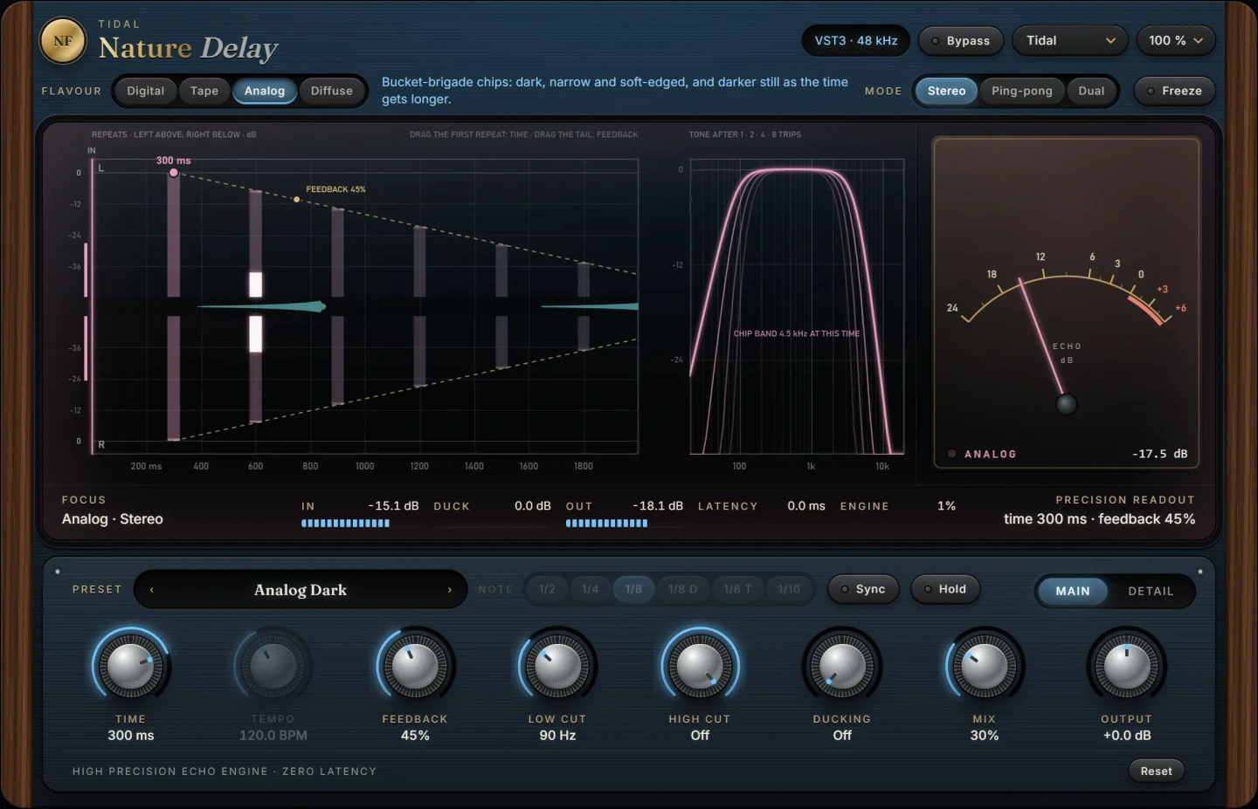Click the VST3 · 48 kHz format badge
Image resolution: width=1258 pixels, height=809 pixels.
[x=856, y=41]
